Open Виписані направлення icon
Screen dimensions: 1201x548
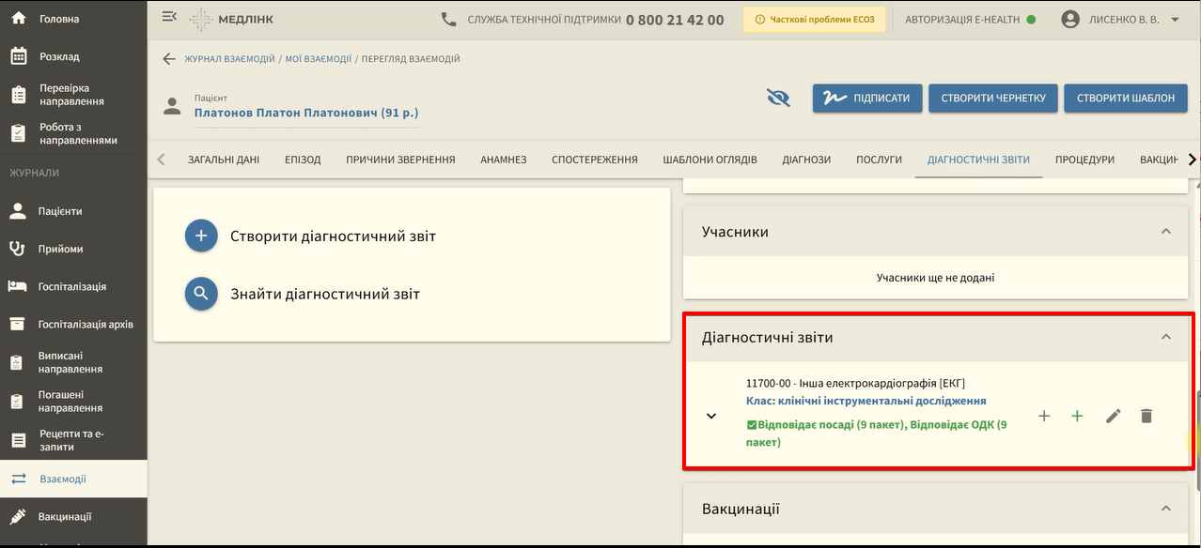(x=18, y=362)
